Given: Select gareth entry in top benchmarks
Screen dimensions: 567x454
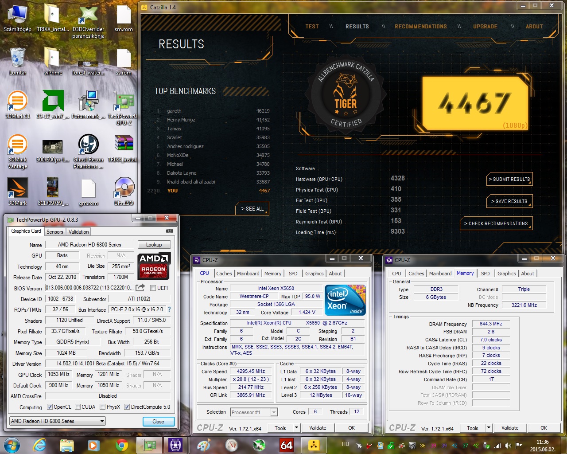Looking at the screenshot, I should [213, 111].
